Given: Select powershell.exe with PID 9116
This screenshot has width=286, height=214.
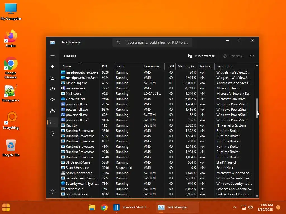Looking at the screenshot, I should 157,120.
